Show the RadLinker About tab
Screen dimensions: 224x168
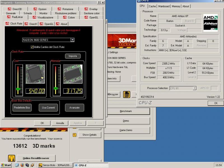(62, 24)
